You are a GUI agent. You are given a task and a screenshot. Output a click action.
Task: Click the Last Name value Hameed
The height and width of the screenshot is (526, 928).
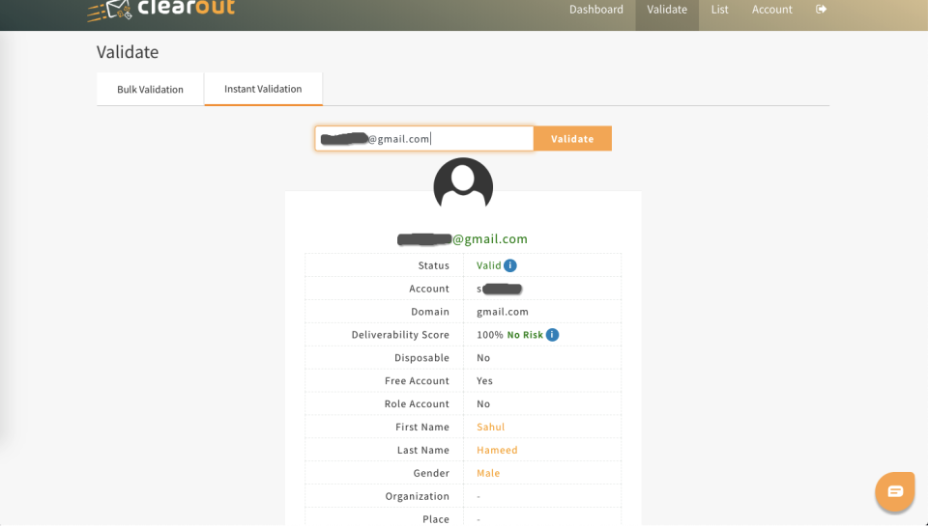[497, 451]
